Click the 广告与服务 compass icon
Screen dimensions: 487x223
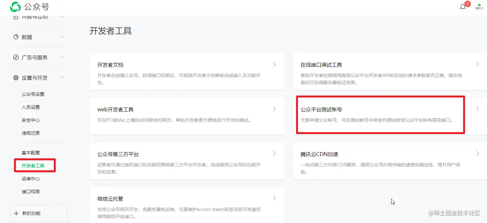pos(16,57)
